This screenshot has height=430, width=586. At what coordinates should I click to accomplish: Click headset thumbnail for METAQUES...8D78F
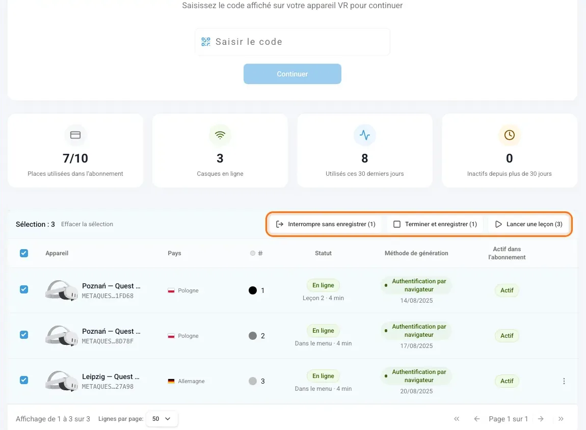click(62, 335)
